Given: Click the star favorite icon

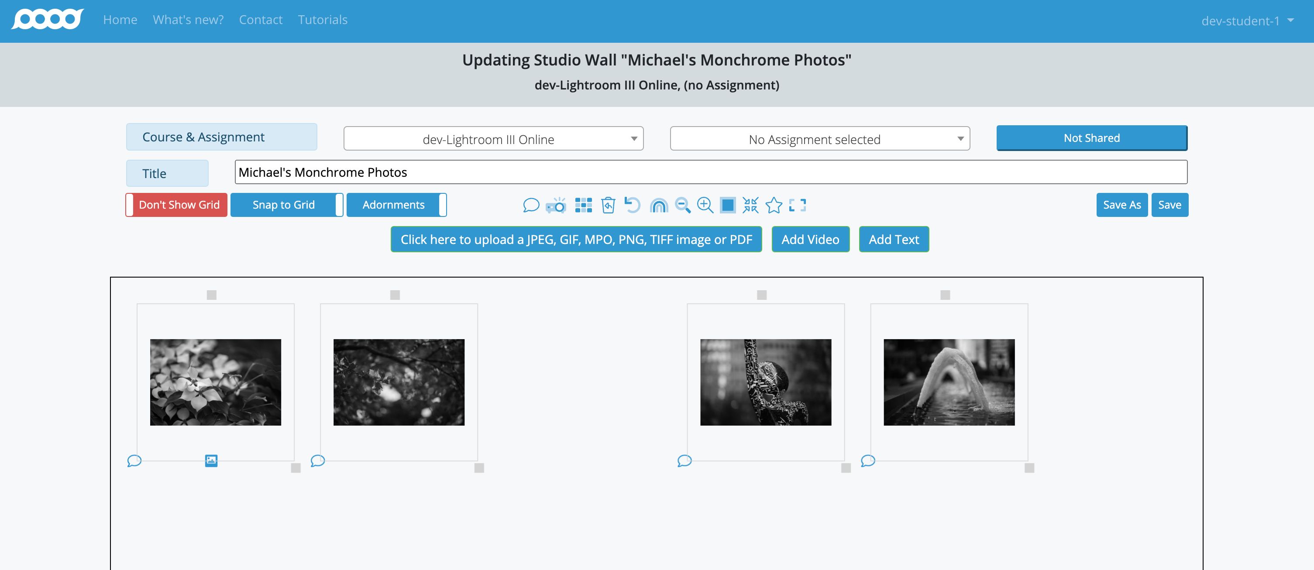Looking at the screenshot, I should [x=774, y=205].
